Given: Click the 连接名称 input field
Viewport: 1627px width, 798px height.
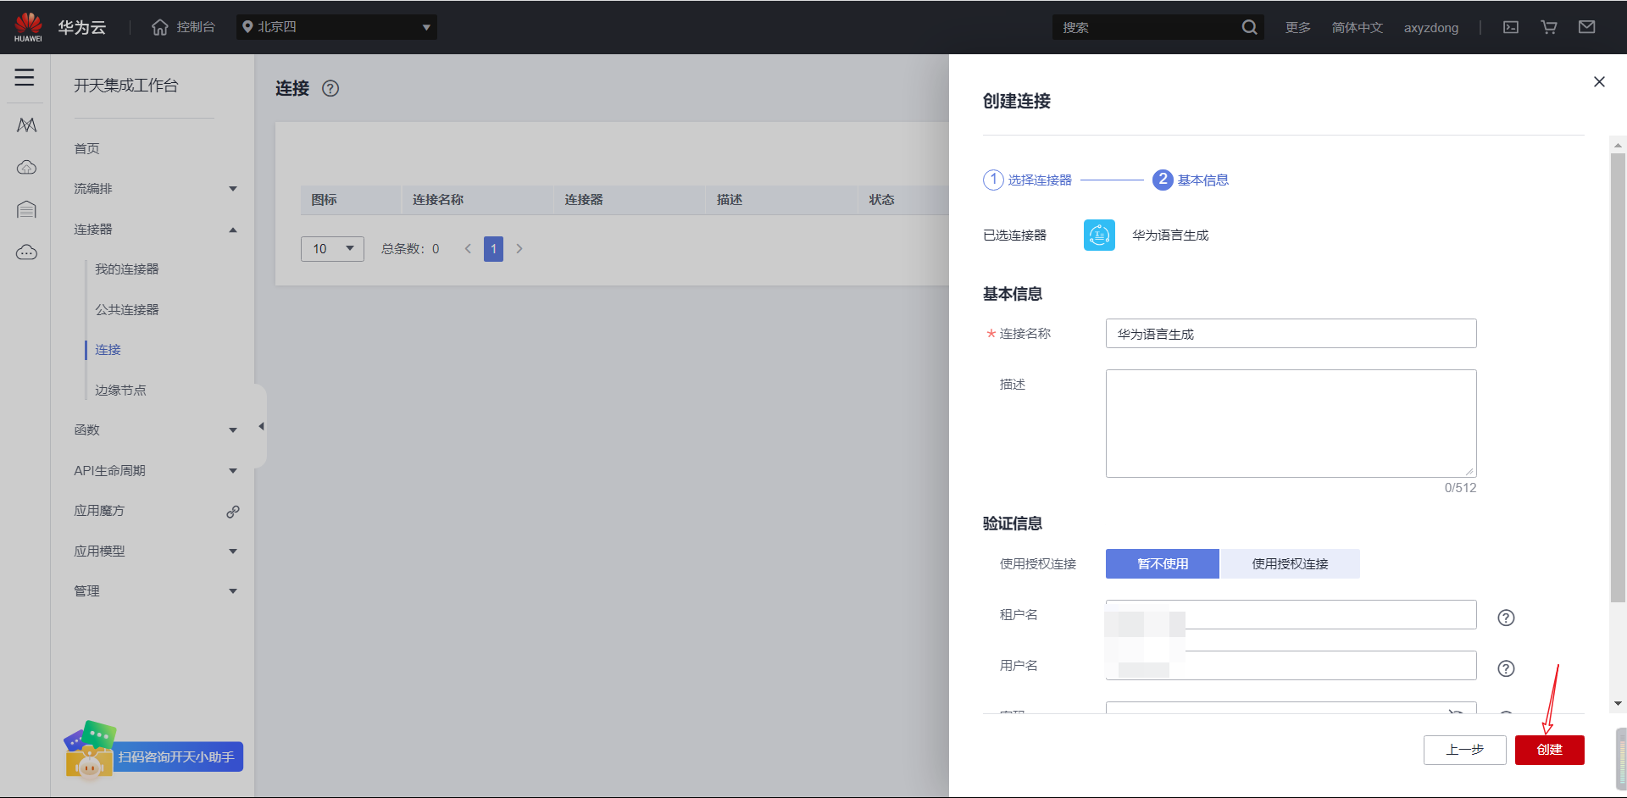Looking at the screenshot, I should tap(1291, 334).
